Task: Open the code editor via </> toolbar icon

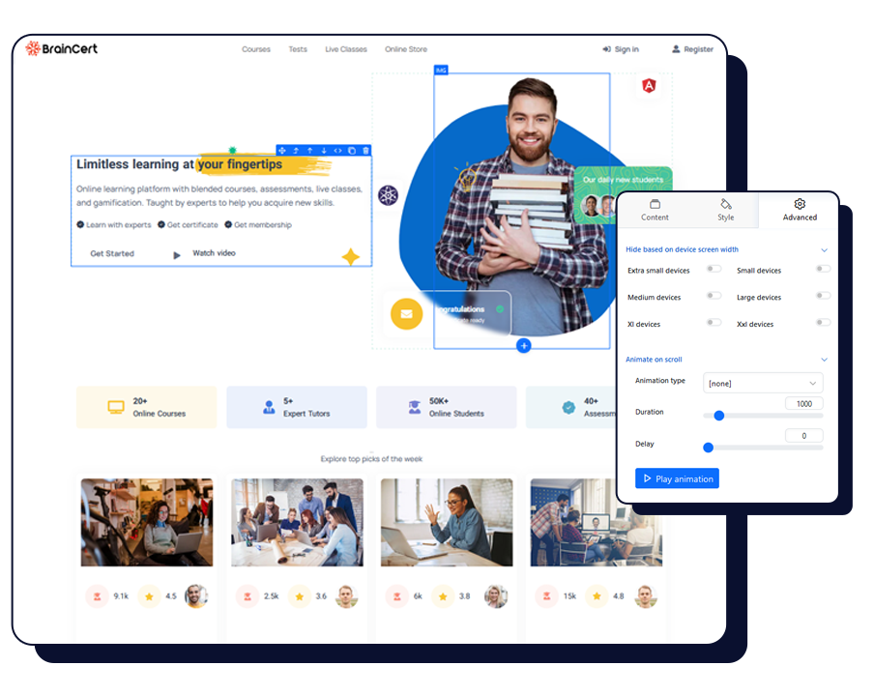Action: tap(337, 150)
